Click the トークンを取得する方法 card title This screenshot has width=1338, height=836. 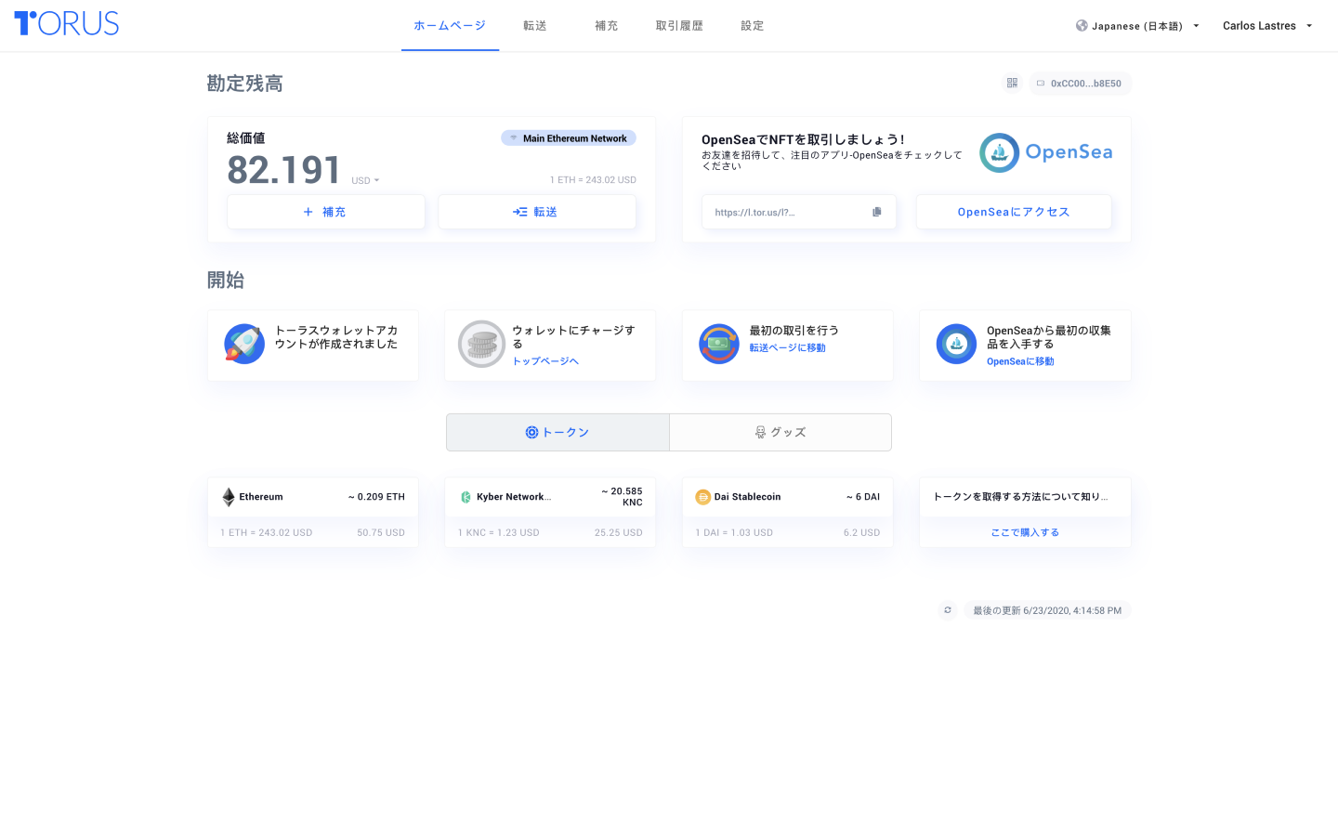1020,497
